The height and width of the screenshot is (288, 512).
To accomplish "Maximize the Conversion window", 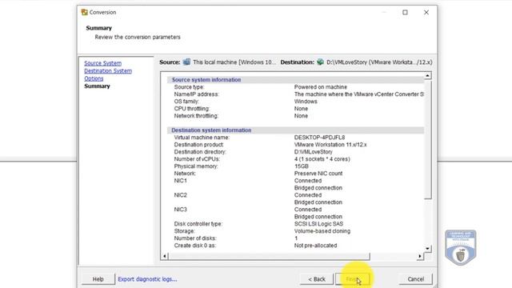I will point(405,13).
